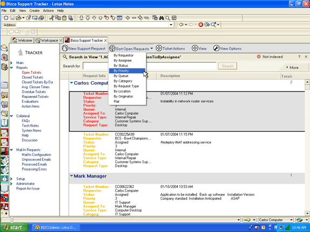Open Sort Open Requests dropdown
The image size is (310, 232).
[x=131, y=48]
